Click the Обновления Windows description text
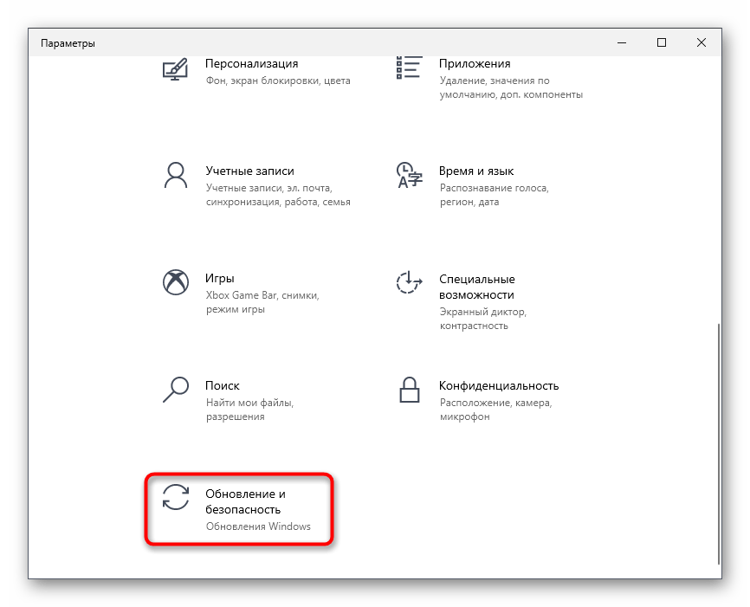Viewport: 750px width, 607px height. click(258, 526)
